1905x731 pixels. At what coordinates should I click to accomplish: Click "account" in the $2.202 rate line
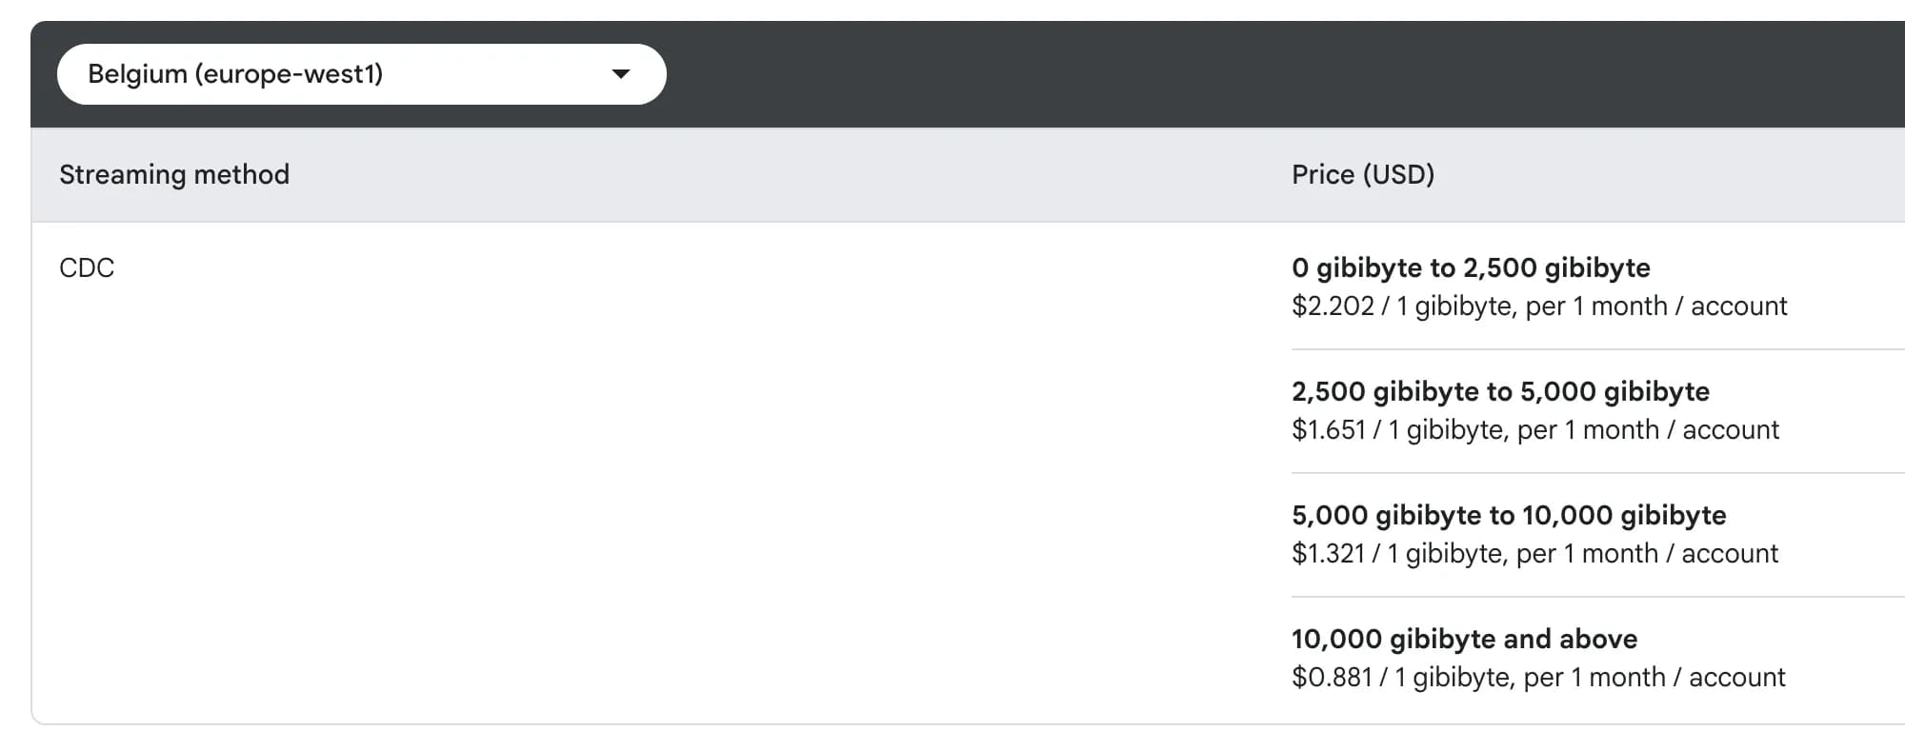(x=1738, y=306)
